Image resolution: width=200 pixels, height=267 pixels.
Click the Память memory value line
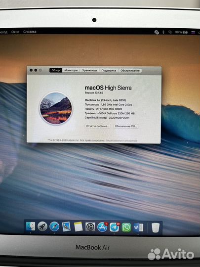coord(103,109)
